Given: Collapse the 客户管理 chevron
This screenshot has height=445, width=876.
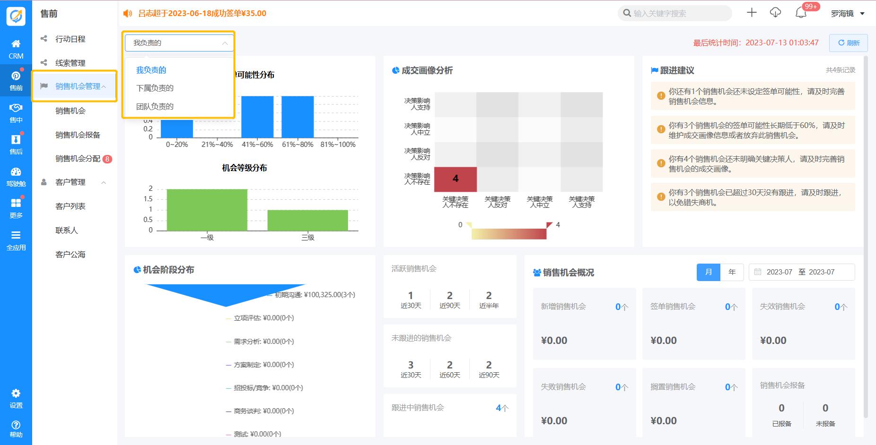Looking at the screenshot, I should click(x=104, y=182).
